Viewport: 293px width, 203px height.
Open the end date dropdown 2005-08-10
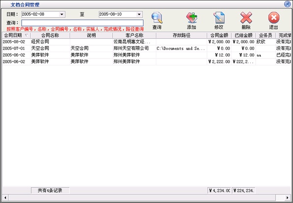[x=139, y=14]
